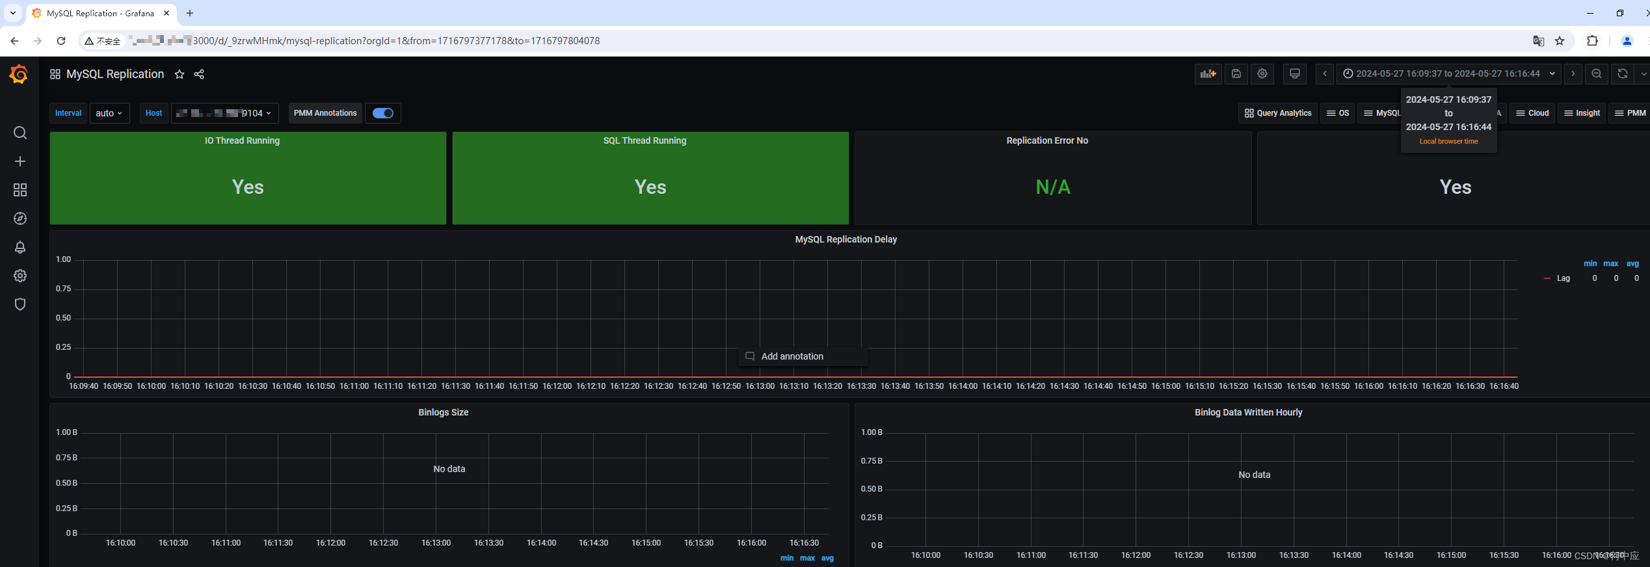Screen dimensions: 1650x567
Task: Open dashboard settings gear in toolbar
Action: point(1262,73)
